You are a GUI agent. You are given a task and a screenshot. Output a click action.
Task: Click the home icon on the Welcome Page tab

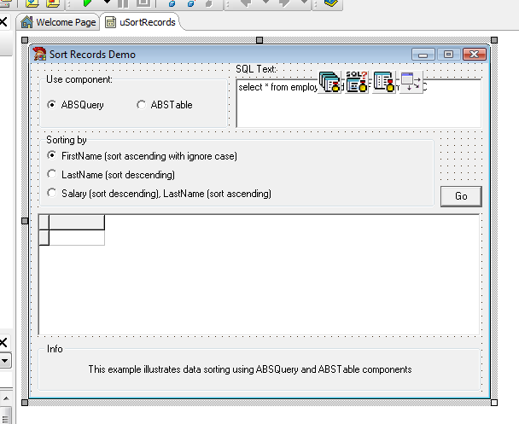(x=26, y=22)
